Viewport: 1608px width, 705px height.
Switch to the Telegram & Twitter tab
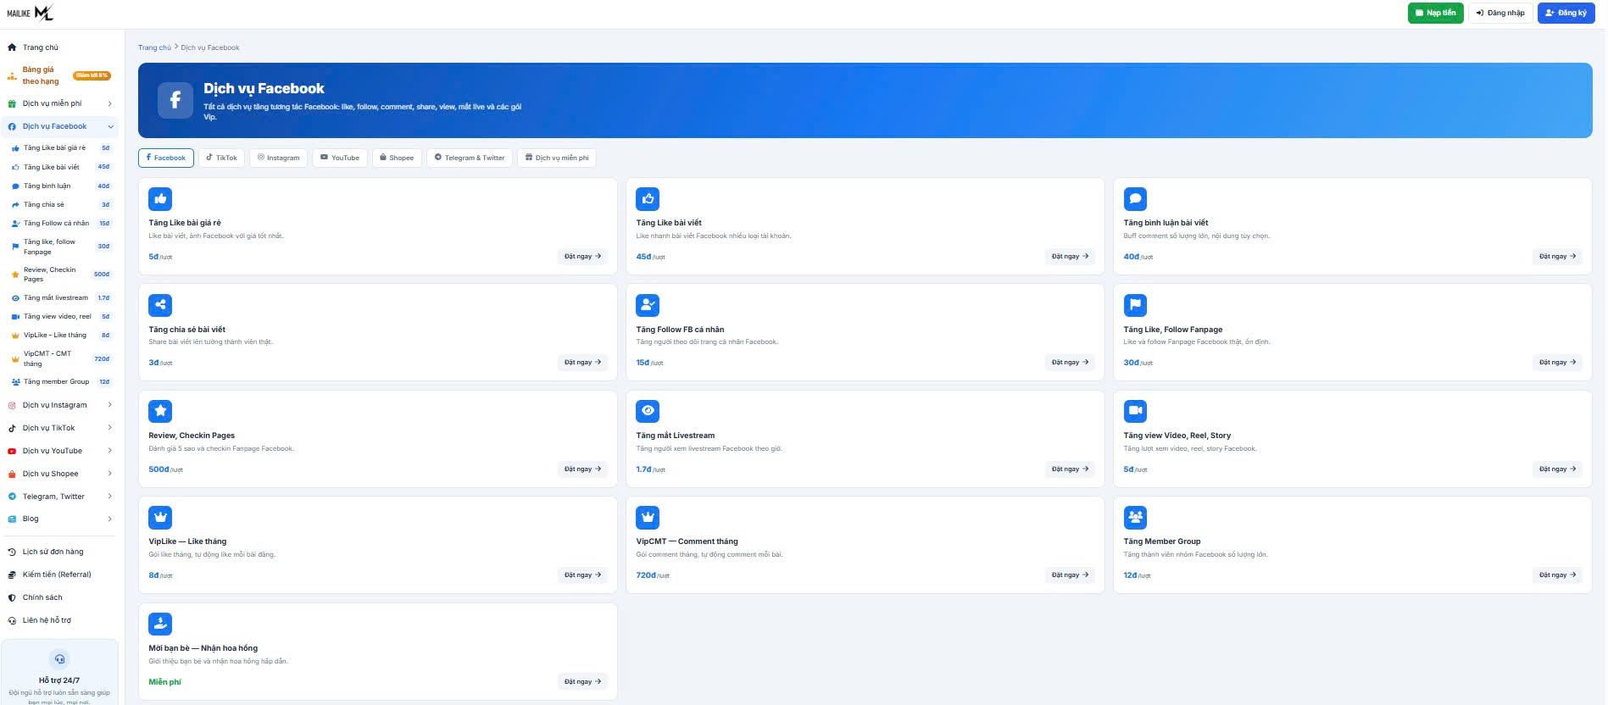(470, 158)
